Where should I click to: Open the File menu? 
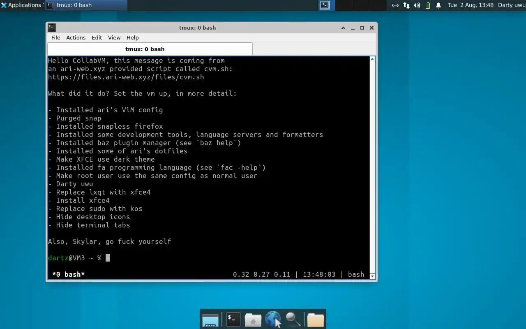coord(55,37)
